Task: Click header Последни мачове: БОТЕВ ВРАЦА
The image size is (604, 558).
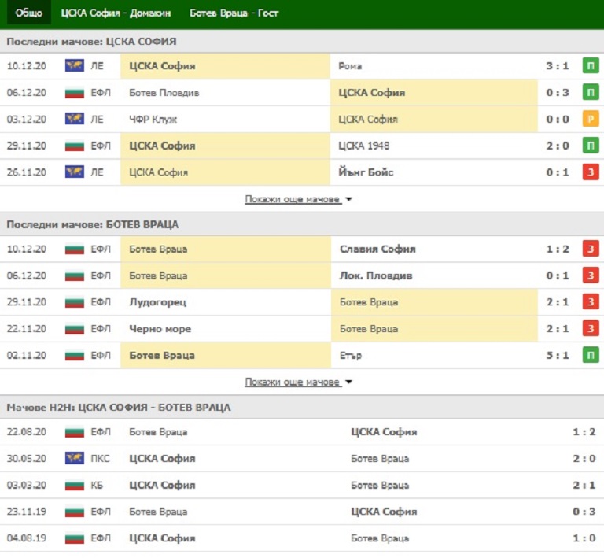Action: pos(93,224)
